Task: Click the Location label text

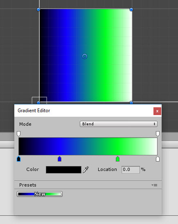Action: 107,169
